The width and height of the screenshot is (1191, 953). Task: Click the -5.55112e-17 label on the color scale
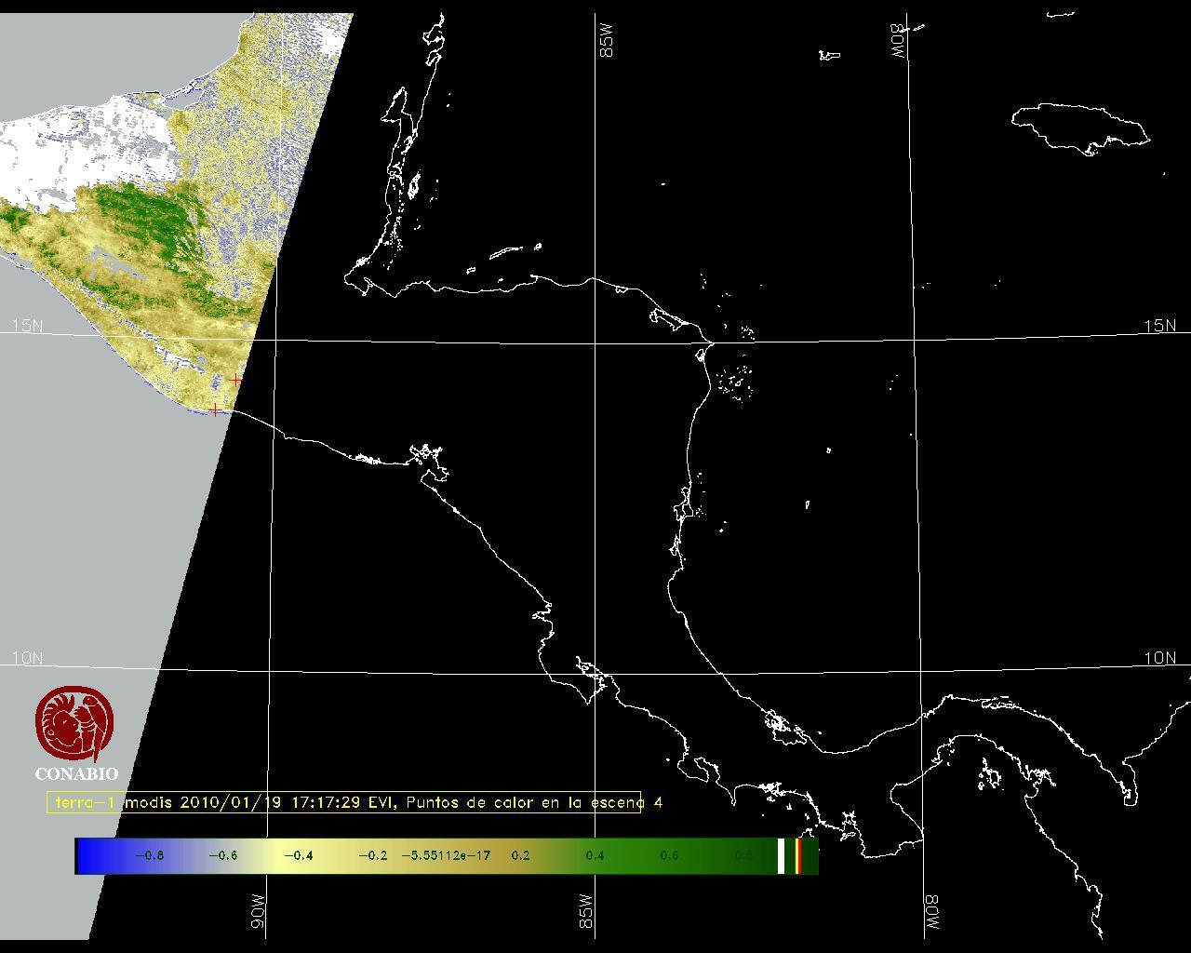pyautogui.click(x=446, y=855)
